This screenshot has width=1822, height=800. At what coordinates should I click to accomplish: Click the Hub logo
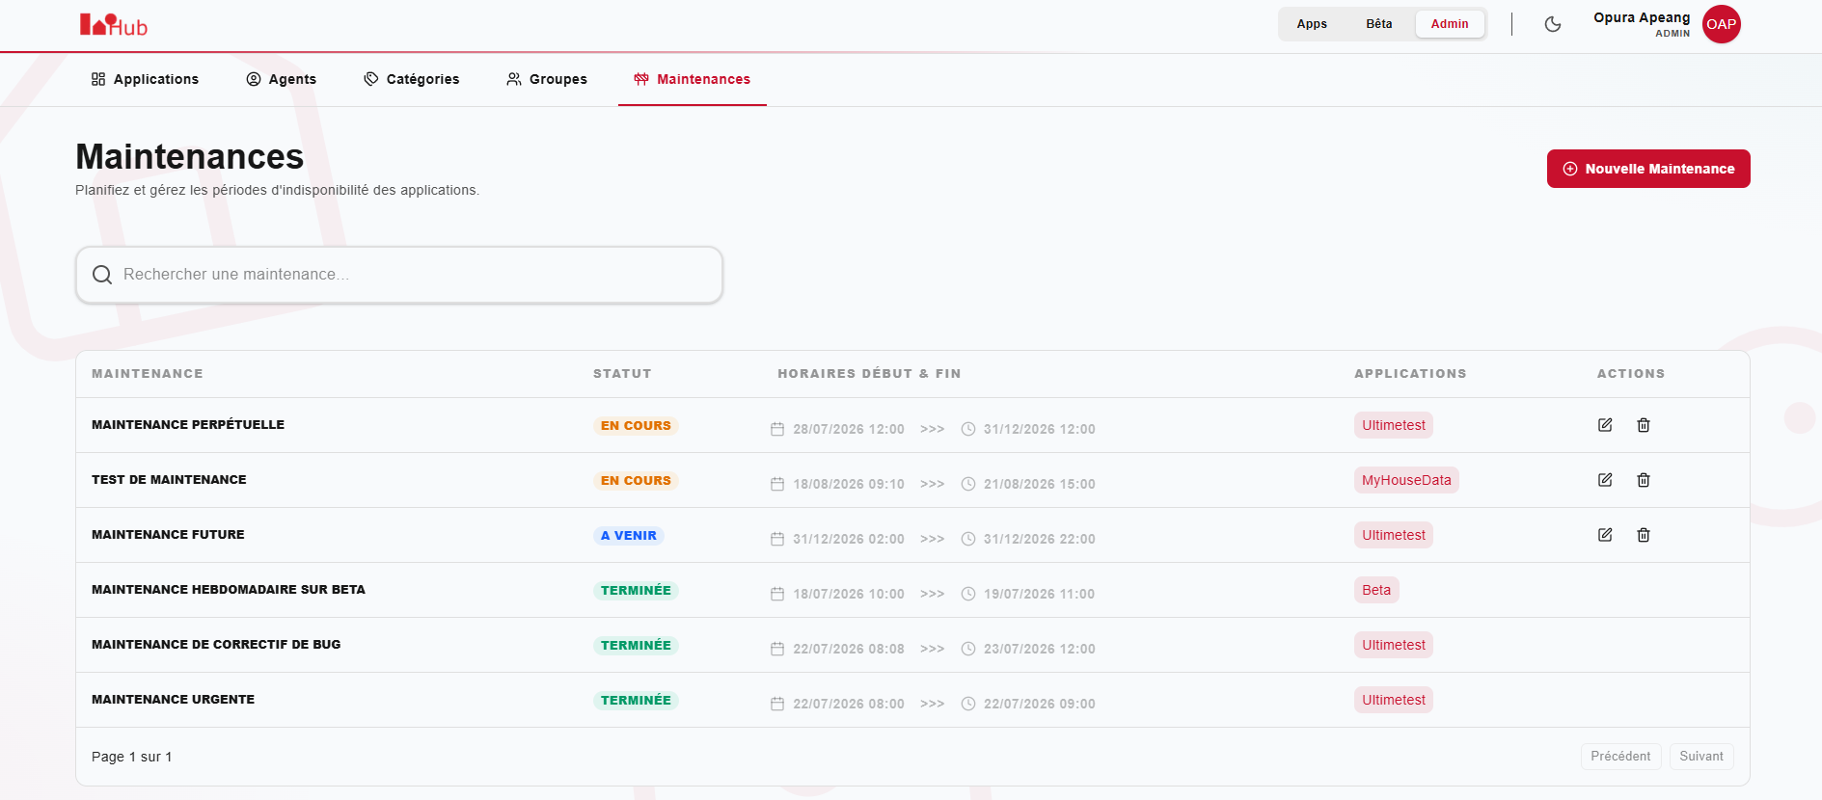click(x=114, y=25)
